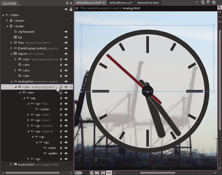Click the split view icon on the right strip
This screenshot has height=175, width=222.
tap(220, 17)
